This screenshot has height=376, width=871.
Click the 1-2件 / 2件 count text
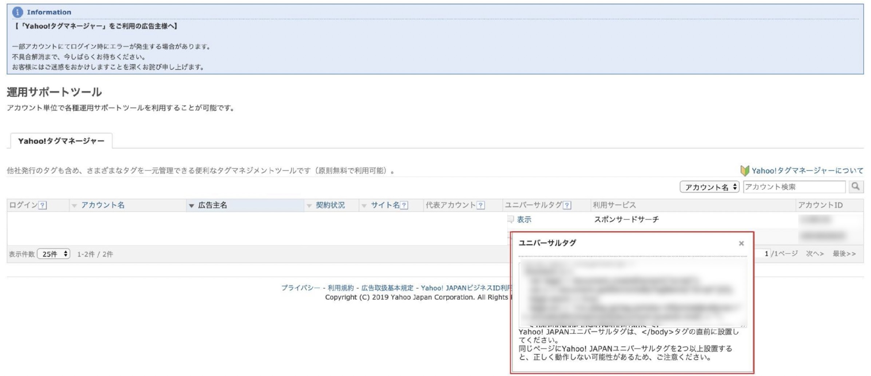pos(95,254)
